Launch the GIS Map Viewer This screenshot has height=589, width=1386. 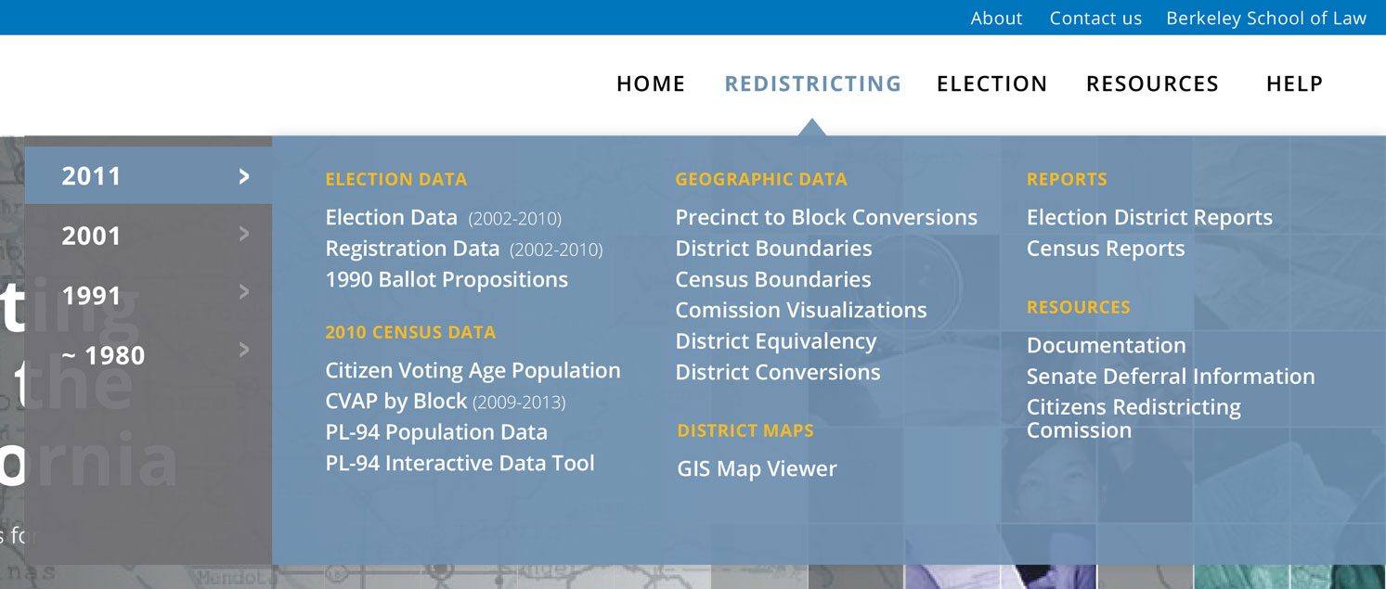coord(757,469)
